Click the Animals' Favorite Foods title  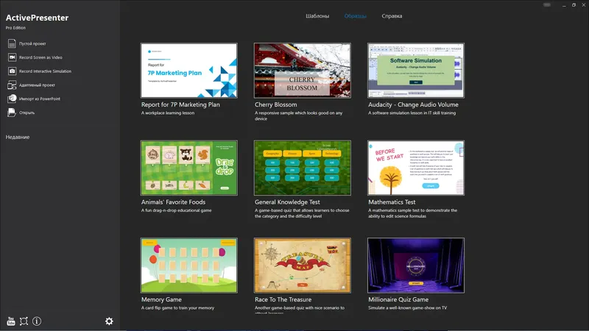pyautogui.click(x=173, y=202)
